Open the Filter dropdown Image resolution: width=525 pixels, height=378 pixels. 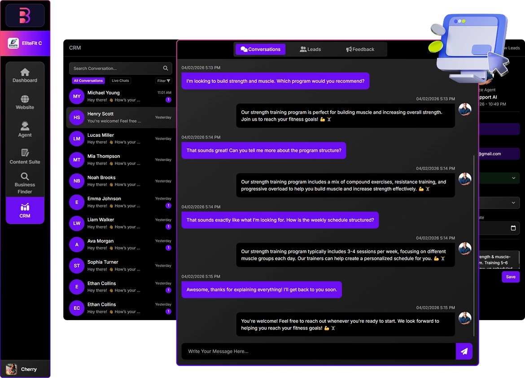(x=163, y=81)
